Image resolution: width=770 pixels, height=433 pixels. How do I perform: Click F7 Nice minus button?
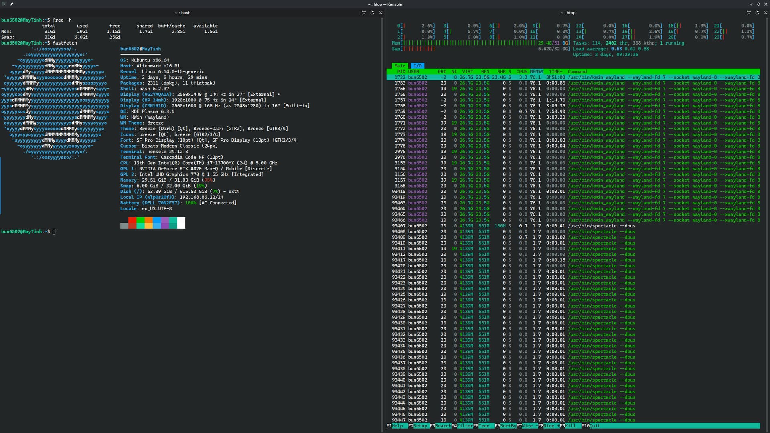pyautogui.click(x=527, y=426)
